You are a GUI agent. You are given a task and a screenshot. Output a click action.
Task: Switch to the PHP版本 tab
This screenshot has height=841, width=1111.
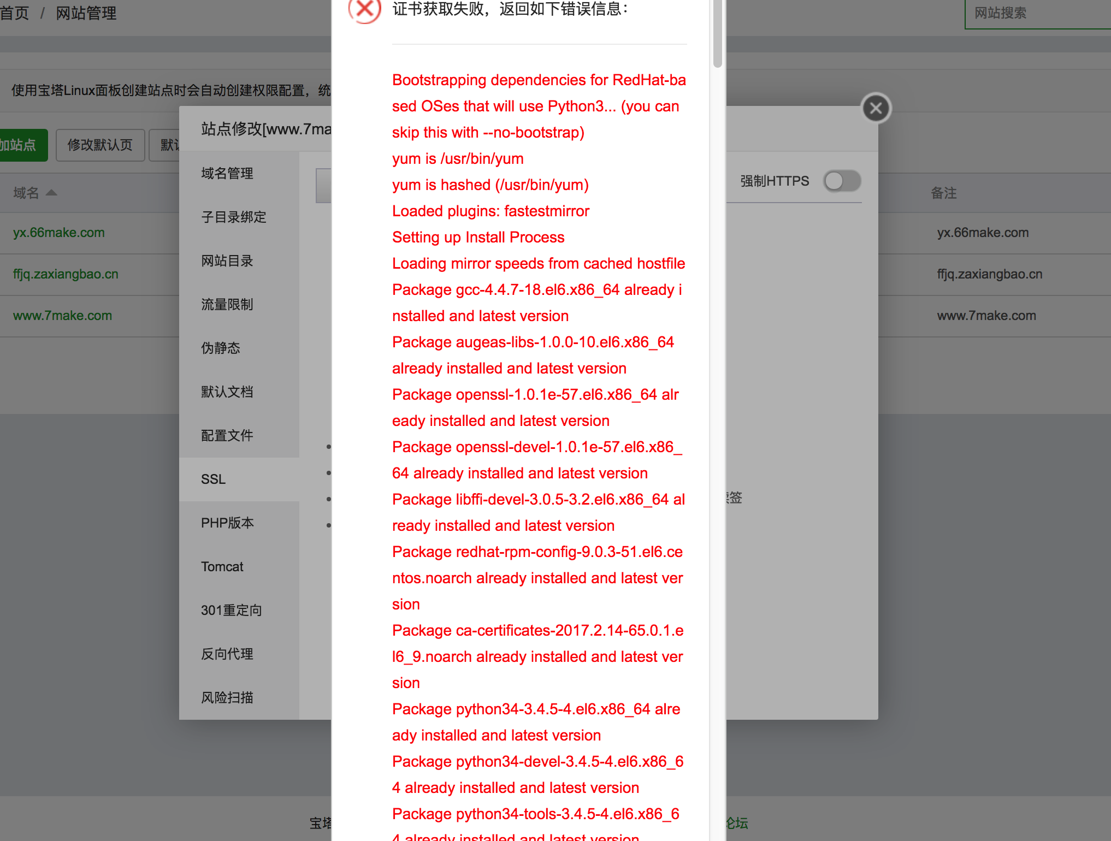(x=228, y=523)
